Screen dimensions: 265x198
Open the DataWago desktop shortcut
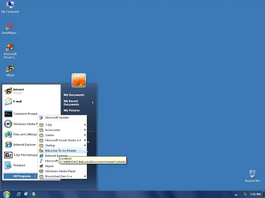[10, 28]
